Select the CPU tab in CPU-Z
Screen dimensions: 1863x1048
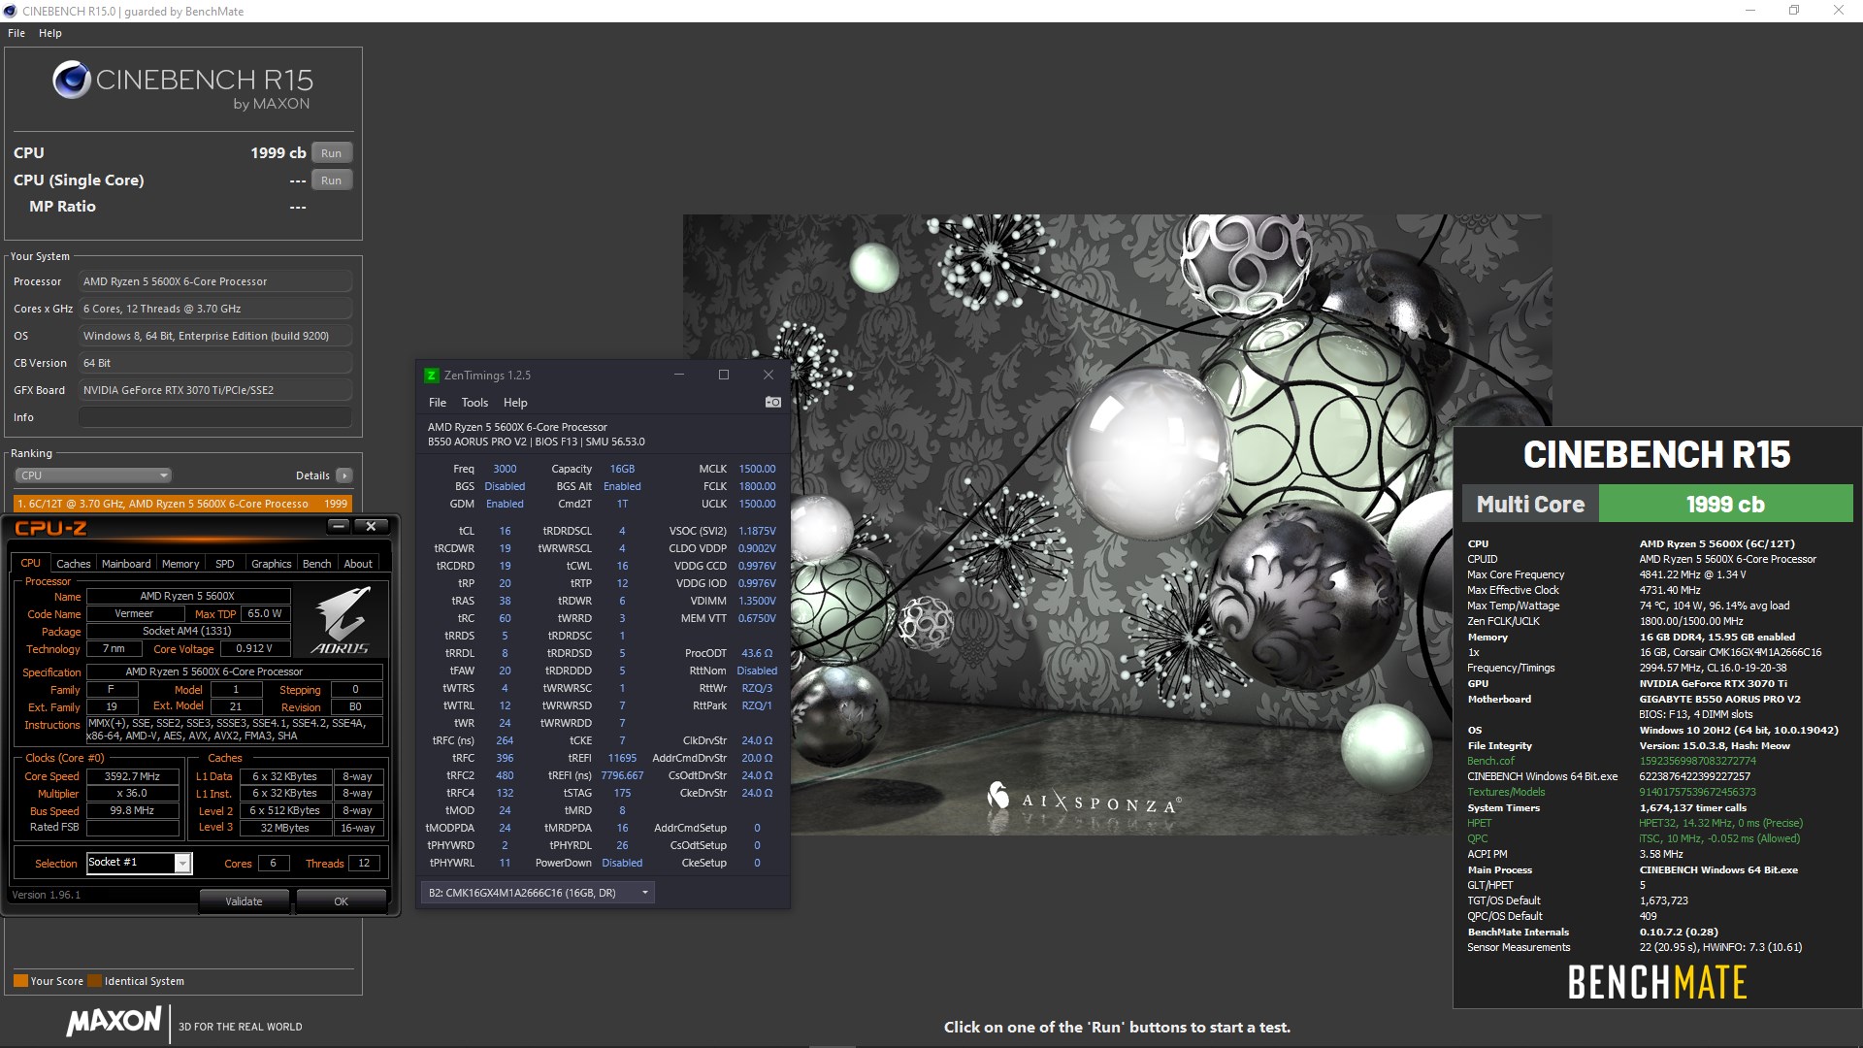pos(31,563)
